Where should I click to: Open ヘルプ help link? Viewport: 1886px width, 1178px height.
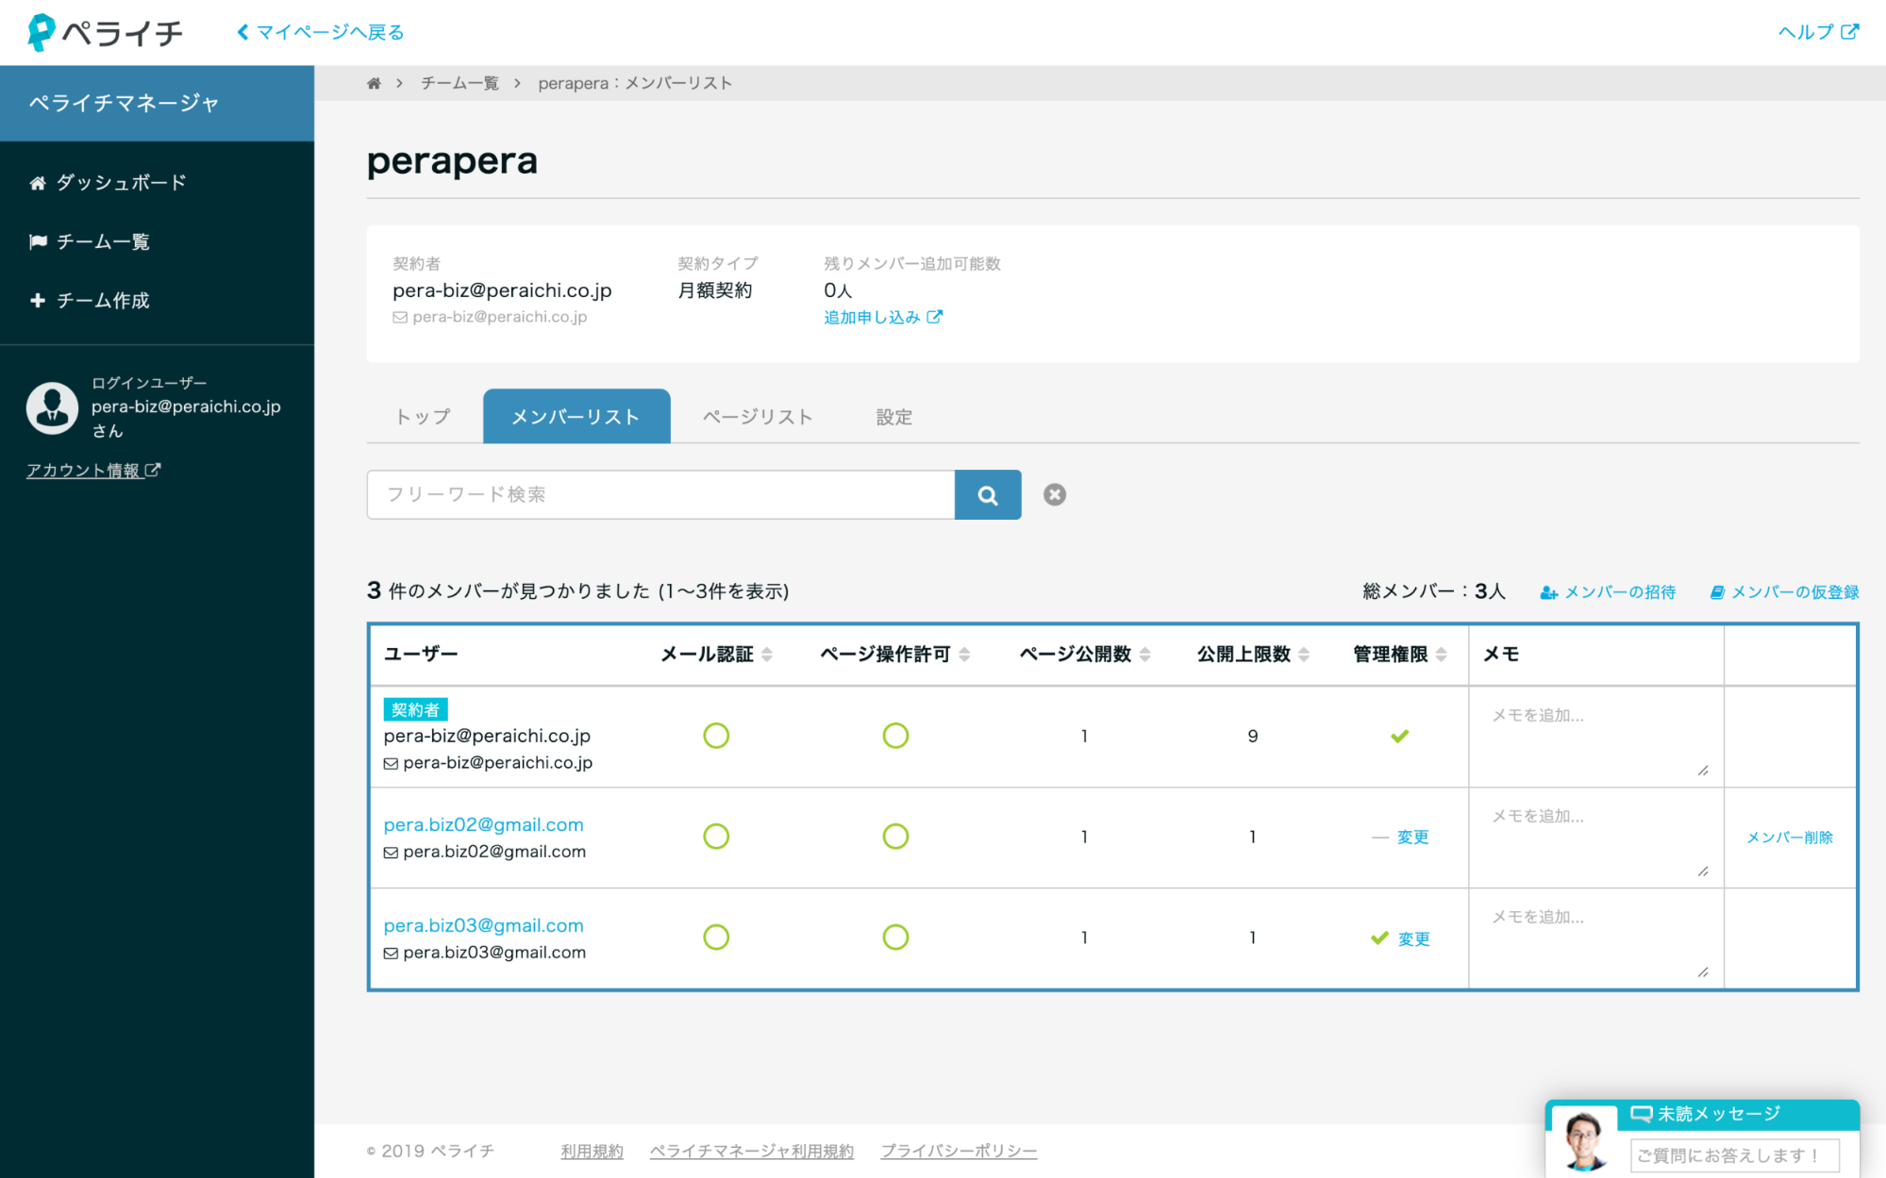[x=1818, y=32]
